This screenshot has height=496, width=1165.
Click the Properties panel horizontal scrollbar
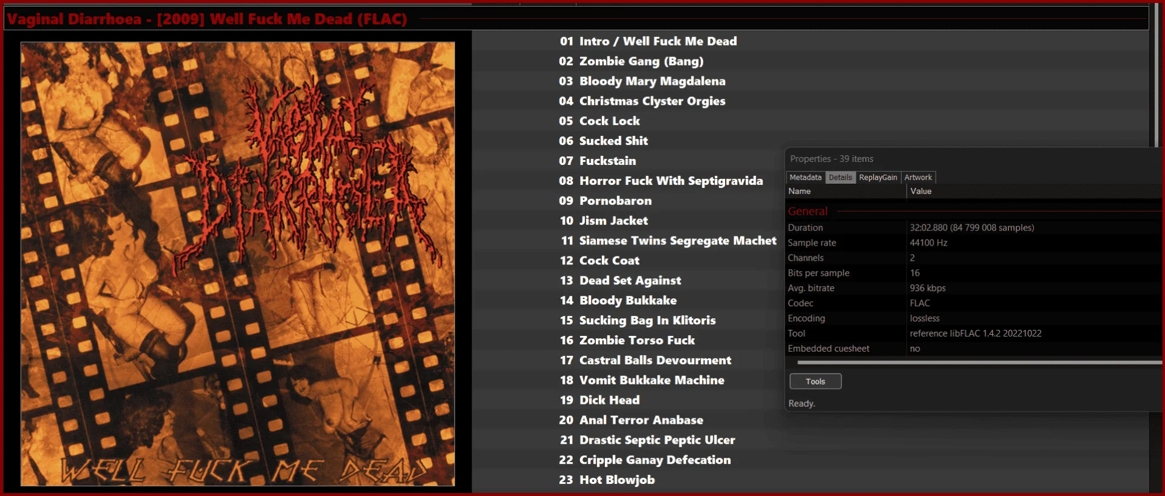[x=979, y=363]
